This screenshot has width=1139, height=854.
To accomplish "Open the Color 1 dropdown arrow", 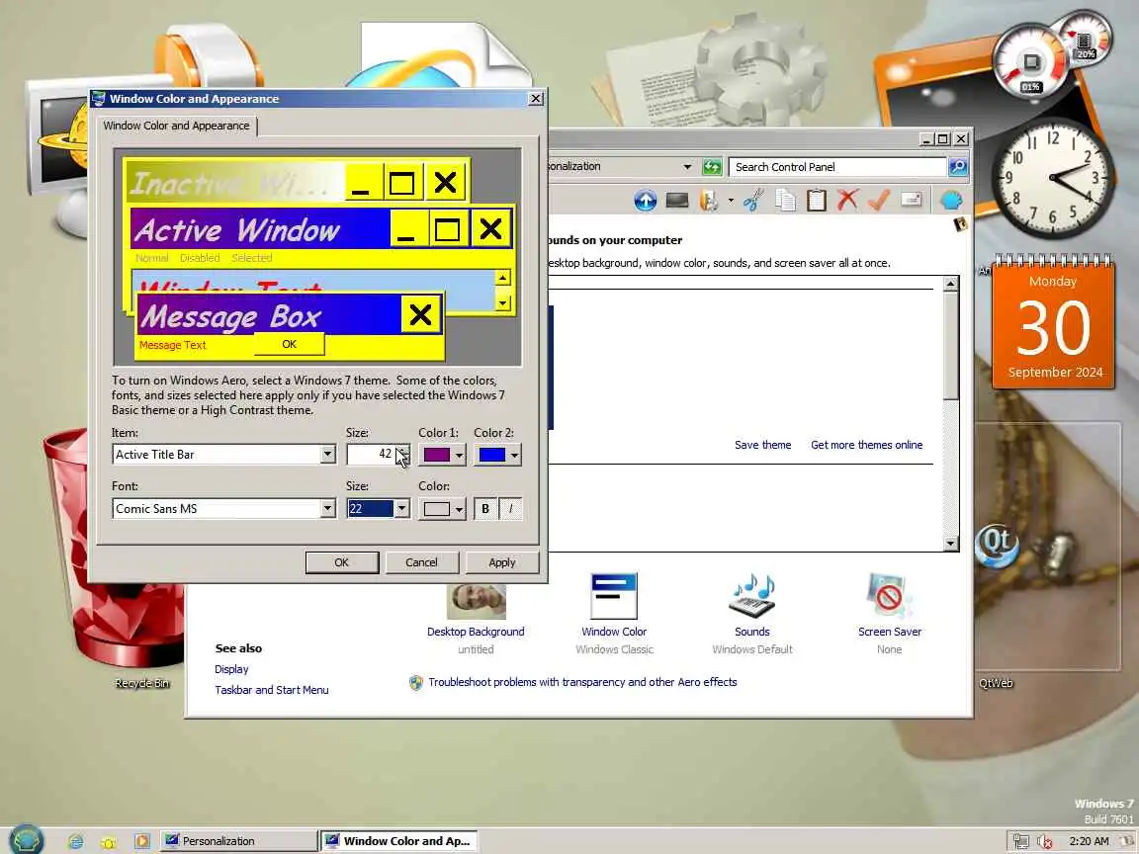I will pyautogui.click(x=459, y=456).
